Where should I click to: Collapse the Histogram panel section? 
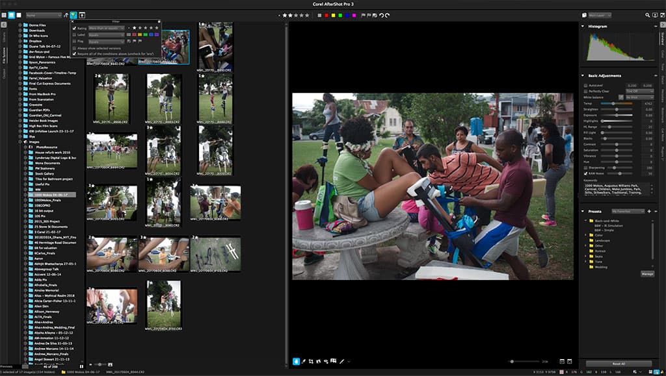tap(583, 27)
